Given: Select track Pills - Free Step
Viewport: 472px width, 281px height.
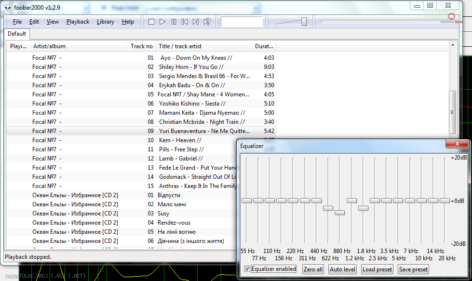Looking at the screenshot, I should point(121,149).
